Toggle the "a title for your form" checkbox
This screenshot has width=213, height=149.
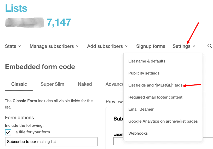[8, 132]
